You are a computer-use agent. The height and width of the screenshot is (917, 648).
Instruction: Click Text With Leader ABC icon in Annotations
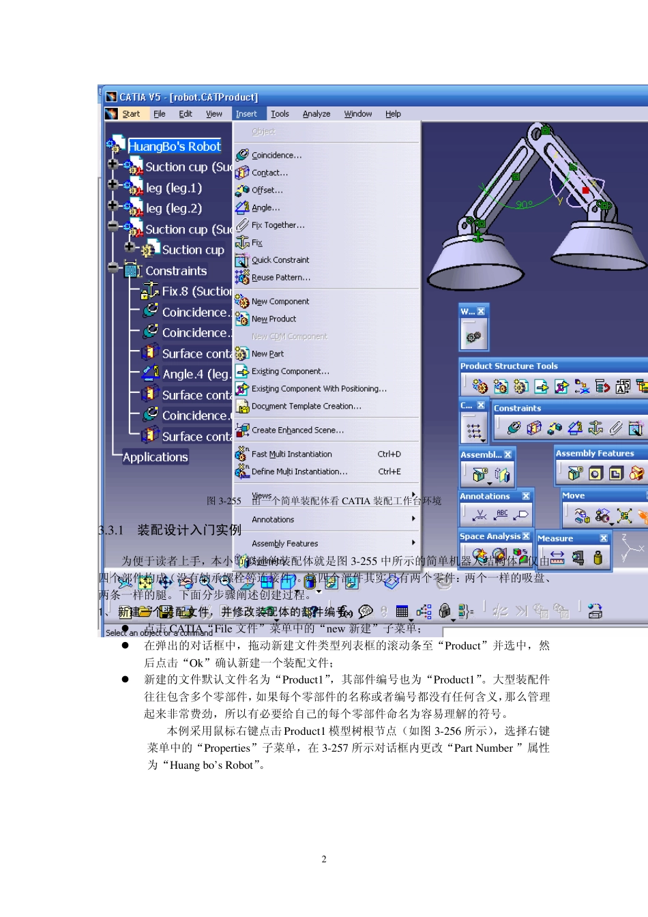click(502, 514)
